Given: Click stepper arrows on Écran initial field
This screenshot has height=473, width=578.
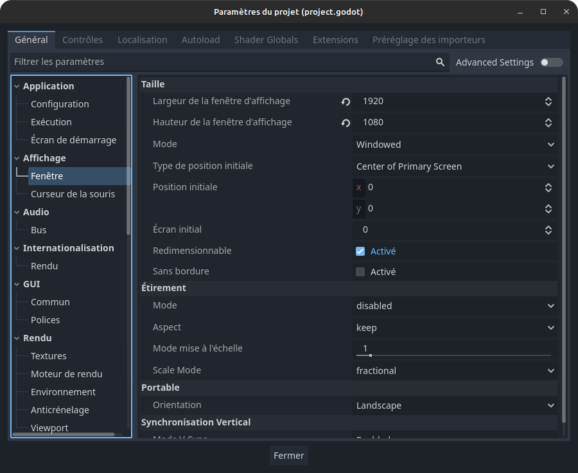Looking at the screenshot, I should pos(548,230).
